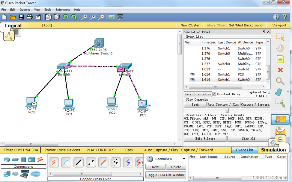
Task: Choose the Select tool in right sidebar
Action: coord(280,37)
